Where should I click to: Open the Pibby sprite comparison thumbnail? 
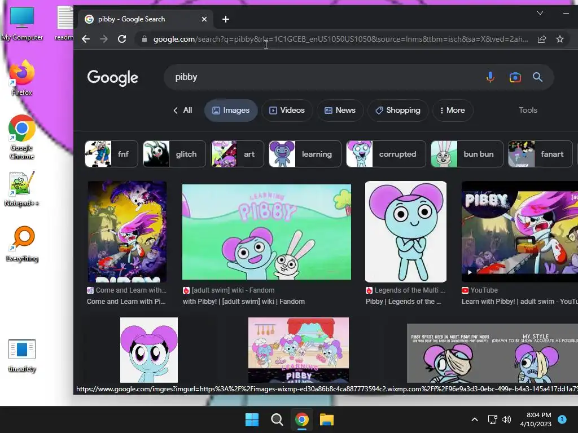click(492, 354)
